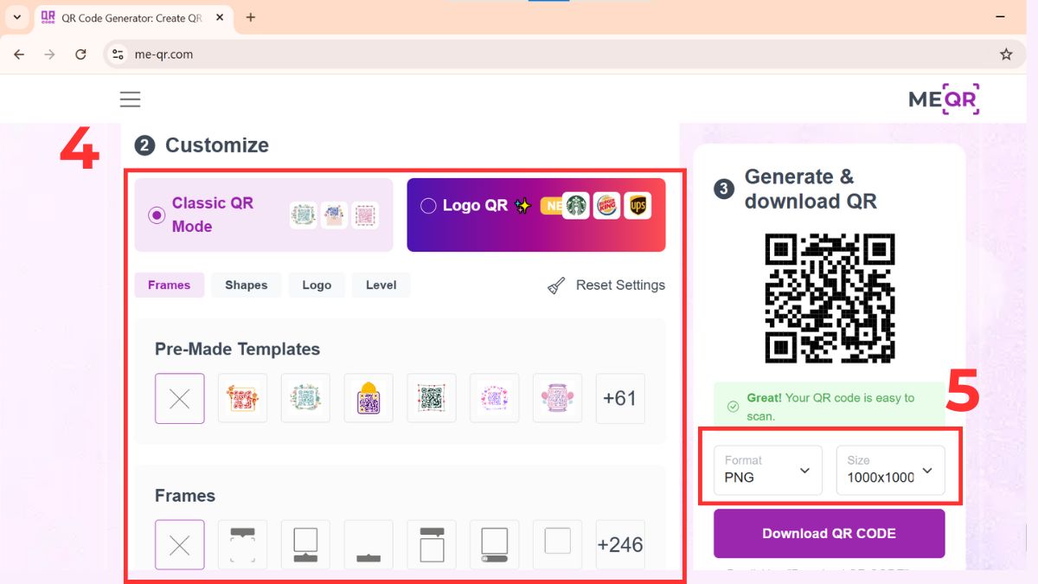Open the Format dropdown showing PNG
Image resolution: width=1038 pixels, height=584 pixels.
pos(766,470)
